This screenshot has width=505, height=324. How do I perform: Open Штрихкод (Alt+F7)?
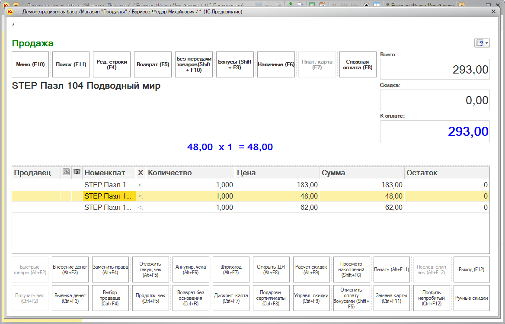coord(231,269)
